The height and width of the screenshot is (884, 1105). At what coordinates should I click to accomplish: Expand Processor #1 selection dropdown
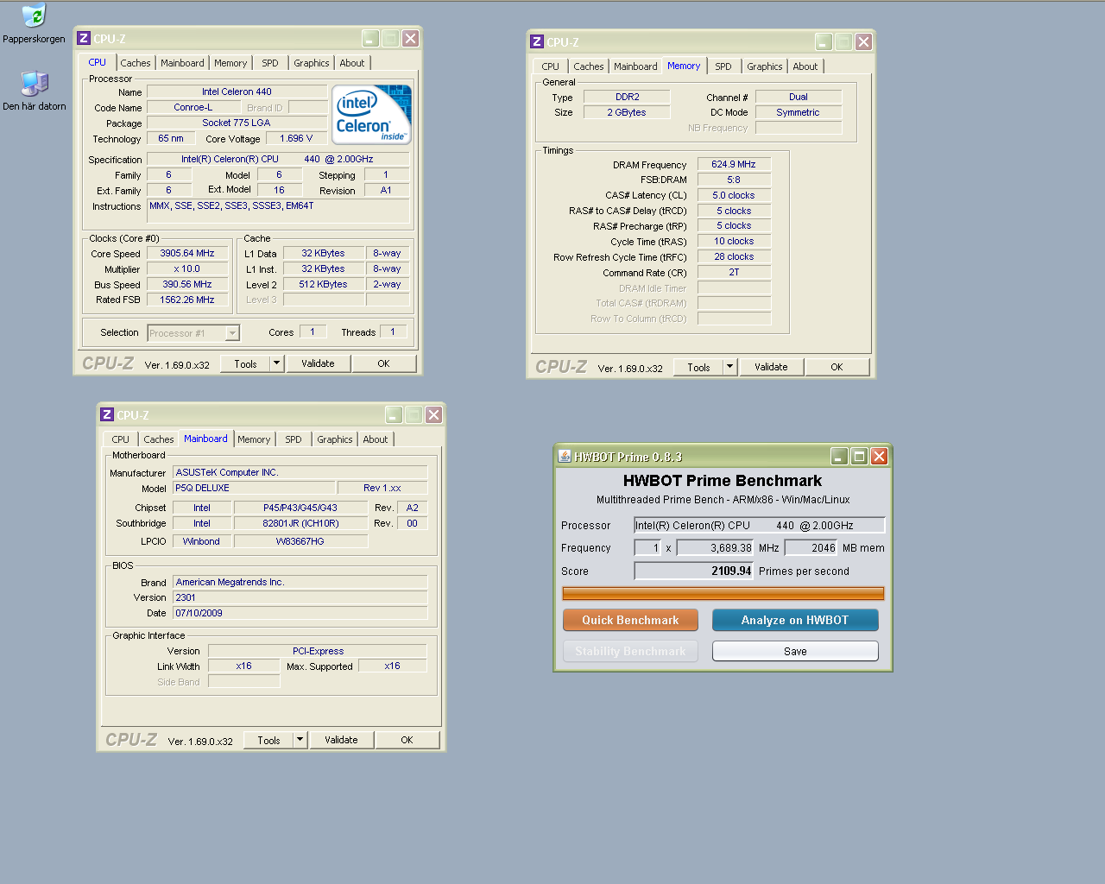(232, 333)
